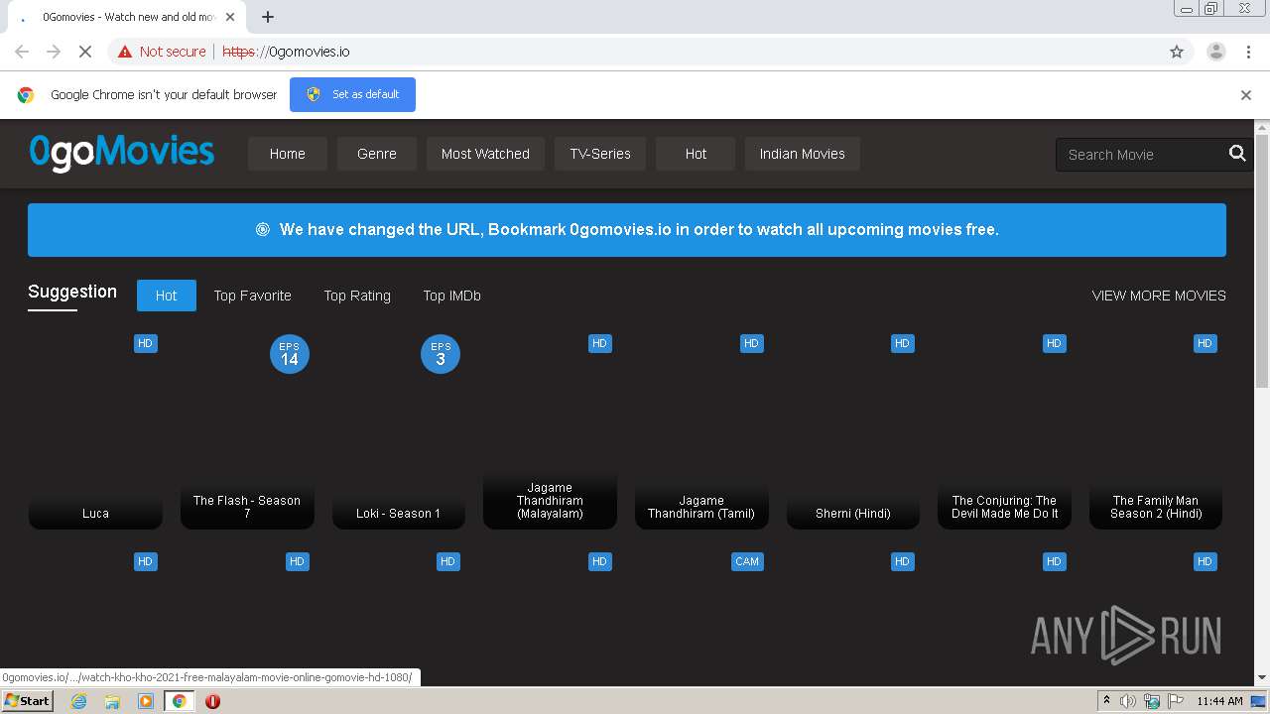Open the Loki - Season 1 card
Viewport: 1270px width, 714px height.
click(x=398, y=431)
